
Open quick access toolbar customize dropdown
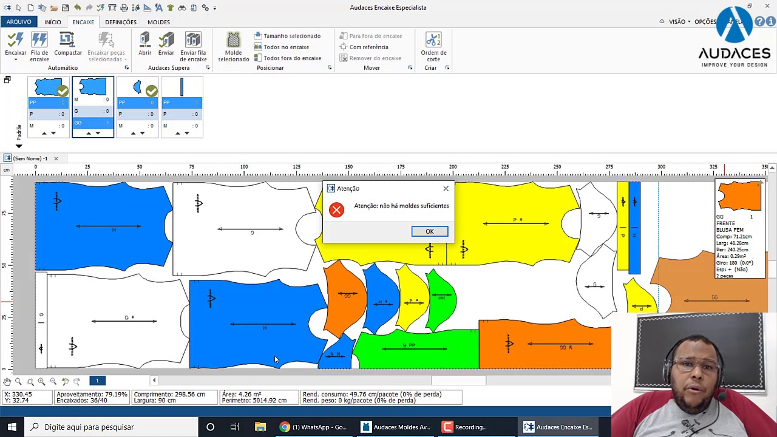[x=214, y=8]
